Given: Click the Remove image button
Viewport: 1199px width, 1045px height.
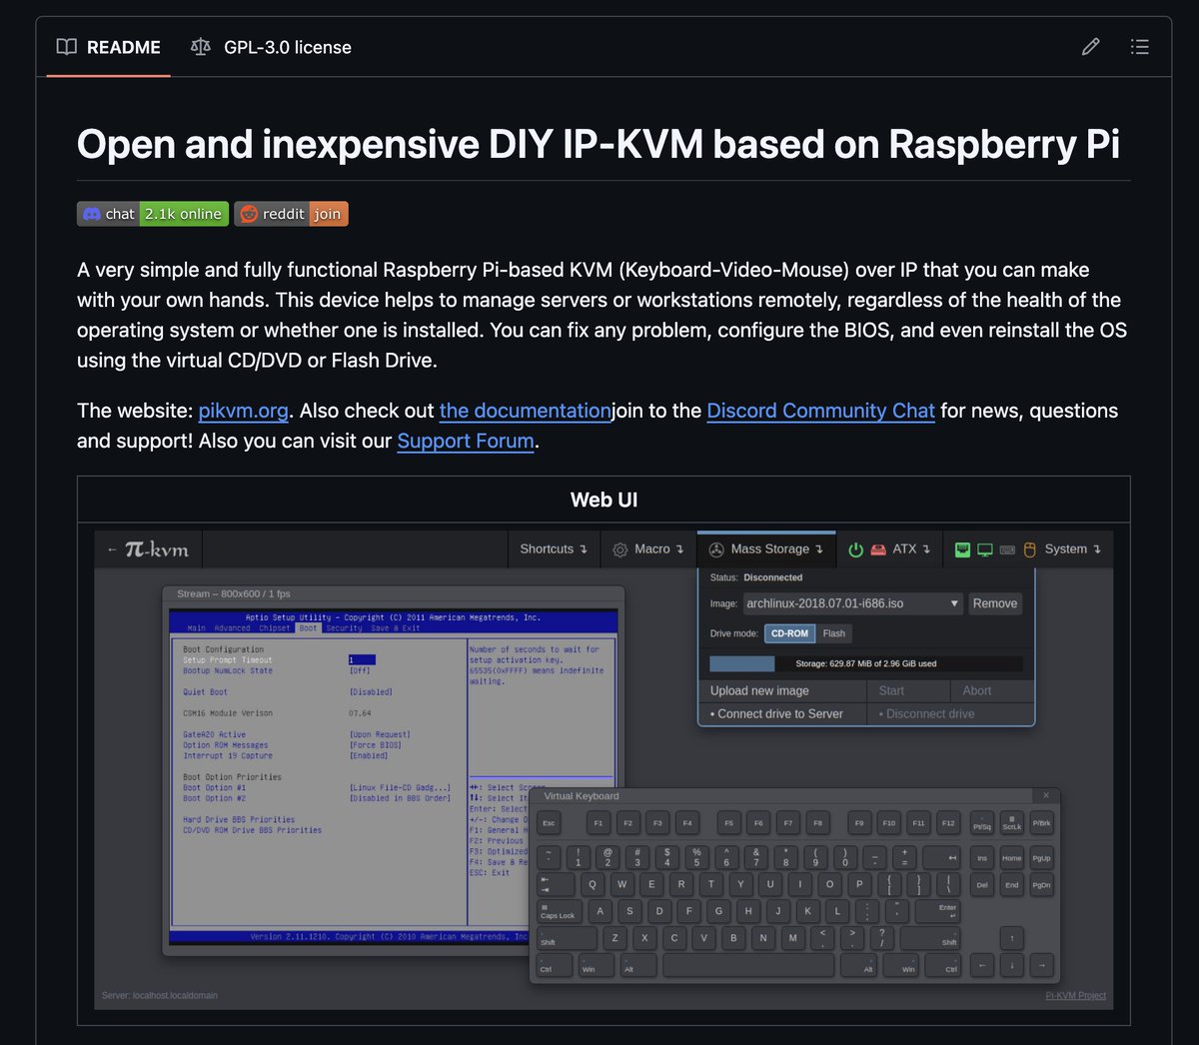Looking at the screenshot, I should pos(995,603).
